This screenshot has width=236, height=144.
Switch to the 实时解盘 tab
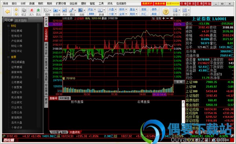pos(64,98)
